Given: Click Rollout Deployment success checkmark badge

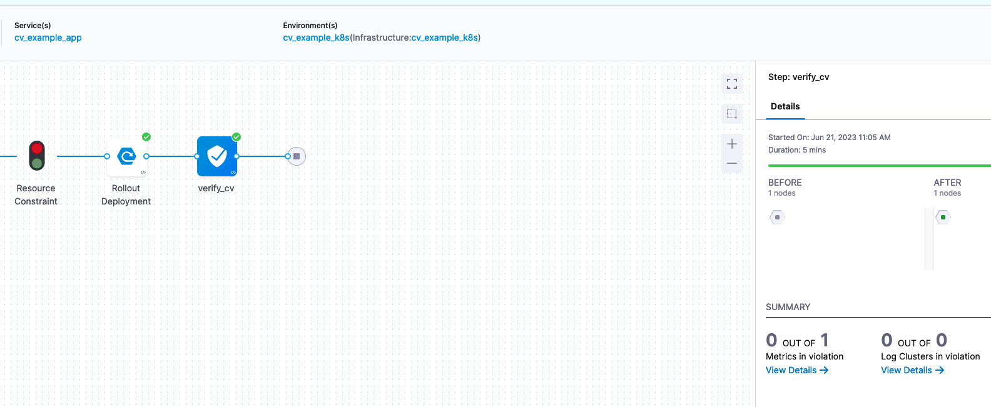Looking at the screenshot, I should [146, 137].
